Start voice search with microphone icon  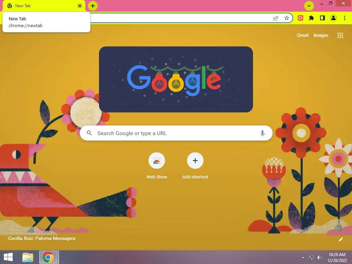(x=262, y=133)
